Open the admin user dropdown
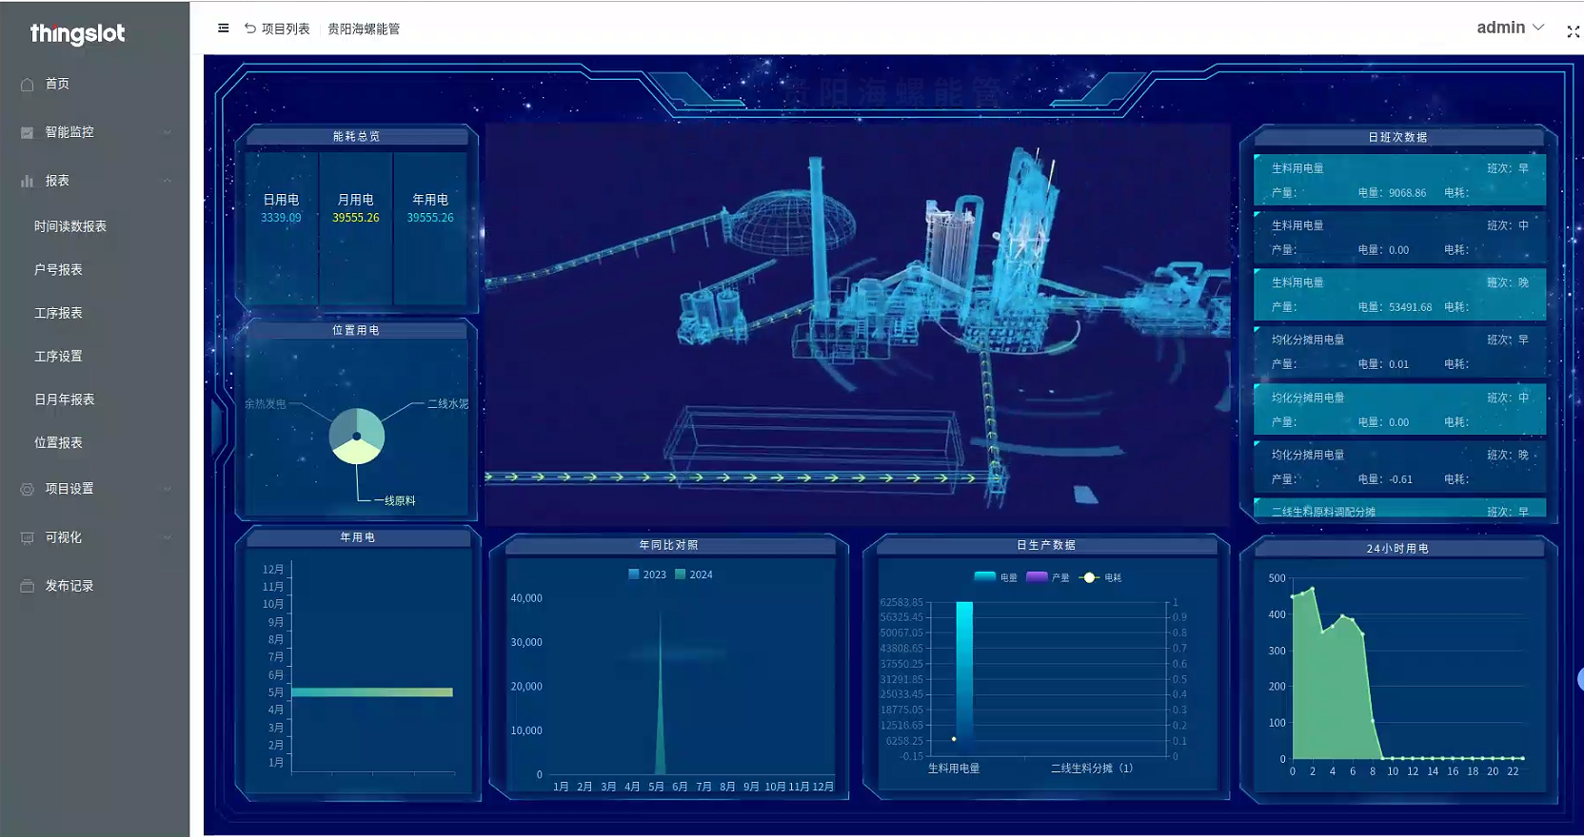Screen dimensions: 1584x837 (1510, 28)
